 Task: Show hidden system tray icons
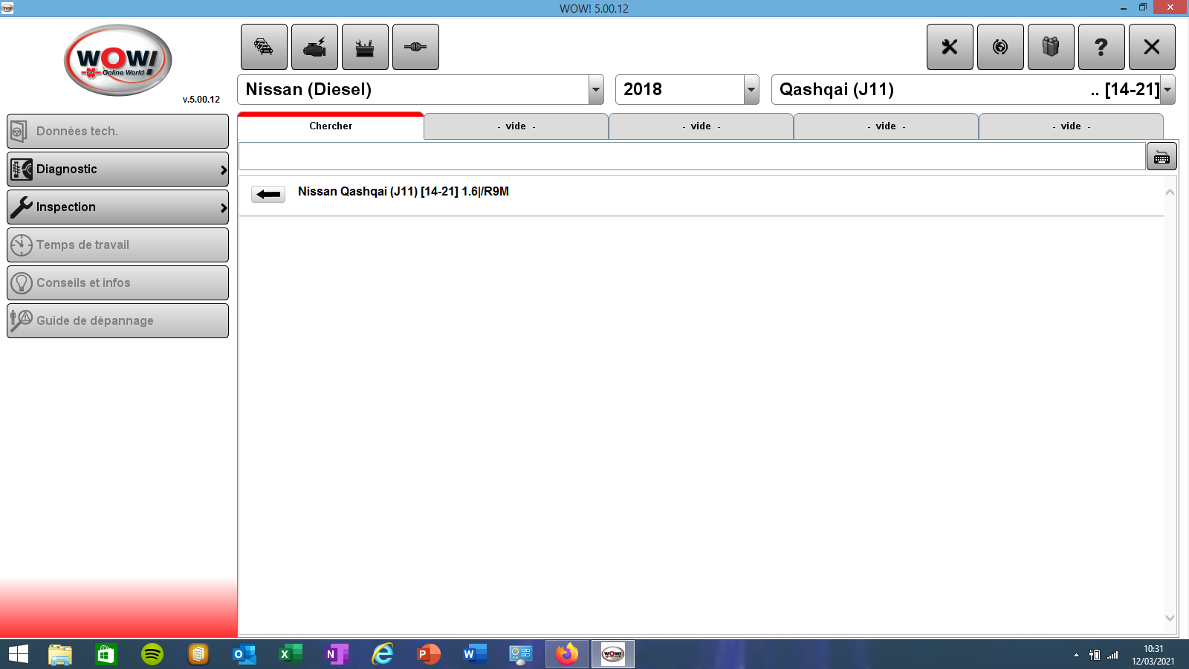point(1076,655)
